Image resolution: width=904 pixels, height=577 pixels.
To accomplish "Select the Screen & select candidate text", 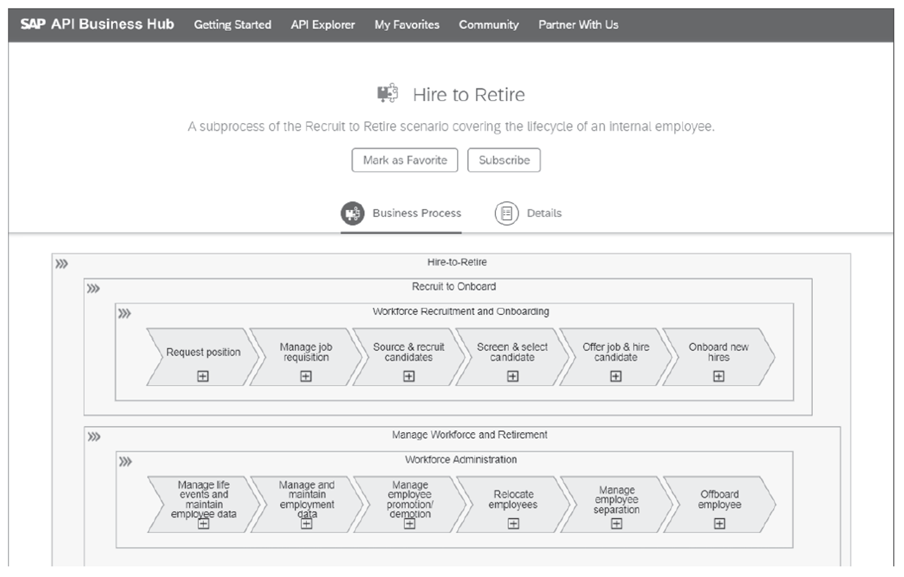I will [x=512, y=352].
